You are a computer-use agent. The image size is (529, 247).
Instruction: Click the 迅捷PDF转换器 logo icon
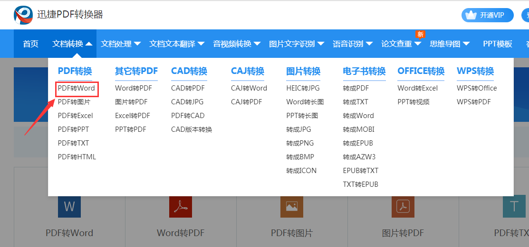(x=23, y=15)
